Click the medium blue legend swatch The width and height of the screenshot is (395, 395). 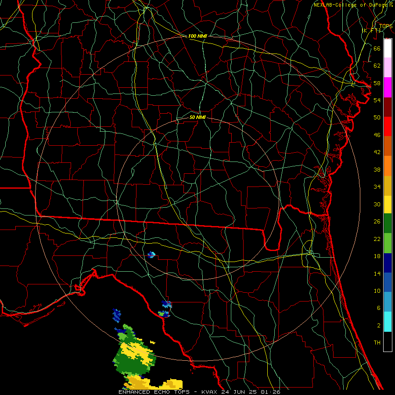pos(388,282)
